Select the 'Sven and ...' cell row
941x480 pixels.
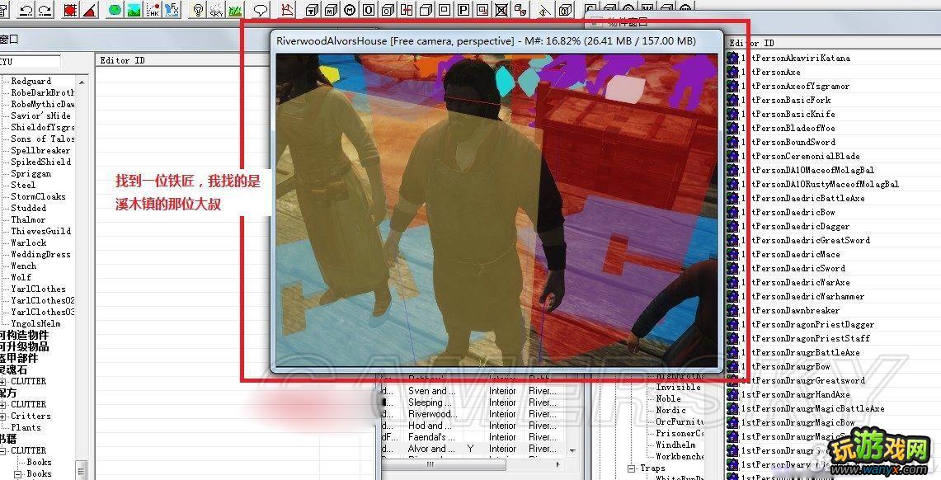tap(474, 391)
